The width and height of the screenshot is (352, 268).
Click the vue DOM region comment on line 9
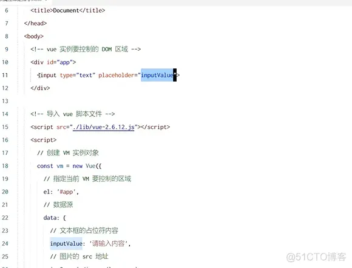(x=86, y=49)
